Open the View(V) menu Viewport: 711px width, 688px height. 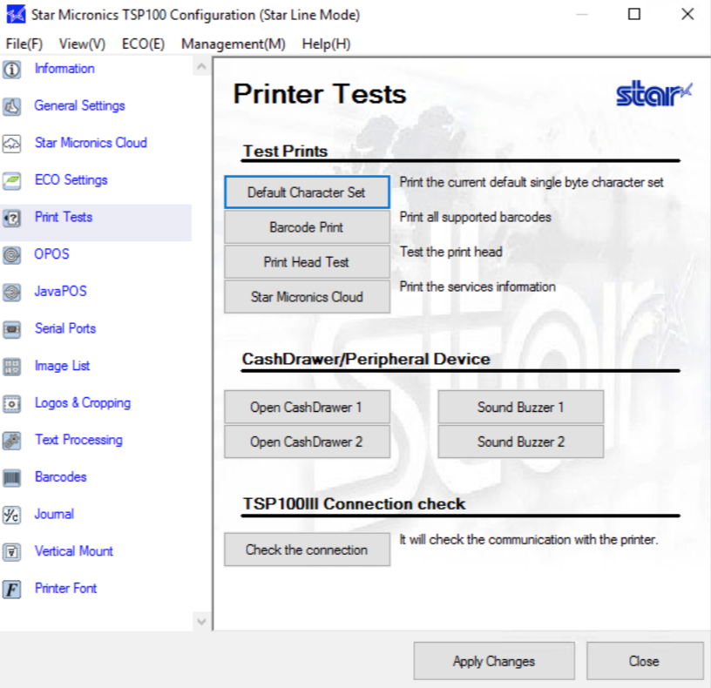tap(82, 44)
